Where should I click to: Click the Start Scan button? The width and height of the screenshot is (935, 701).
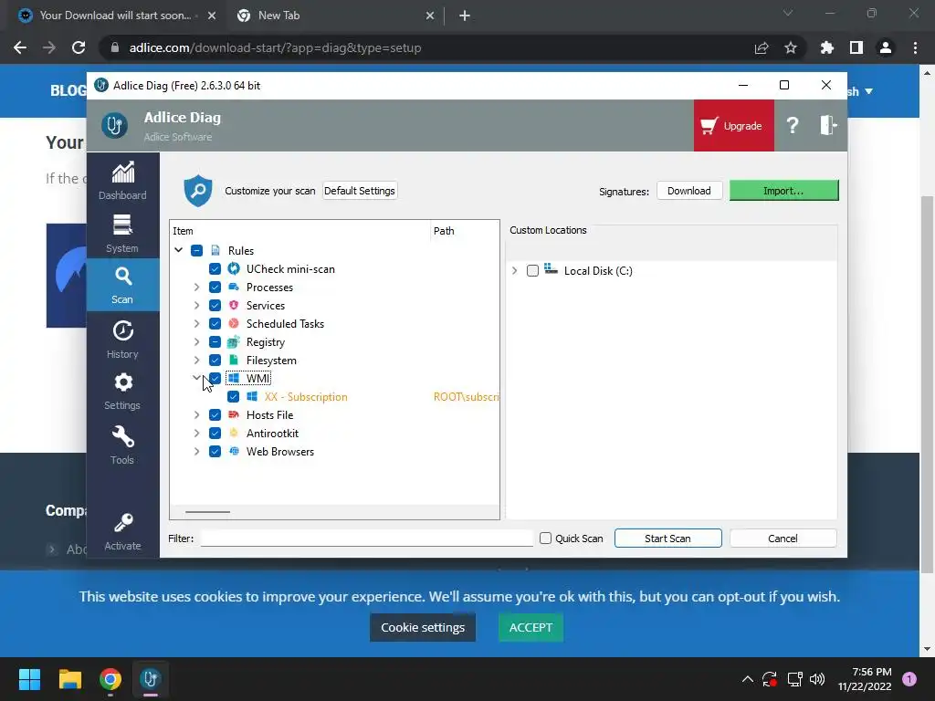click(667, 539)
